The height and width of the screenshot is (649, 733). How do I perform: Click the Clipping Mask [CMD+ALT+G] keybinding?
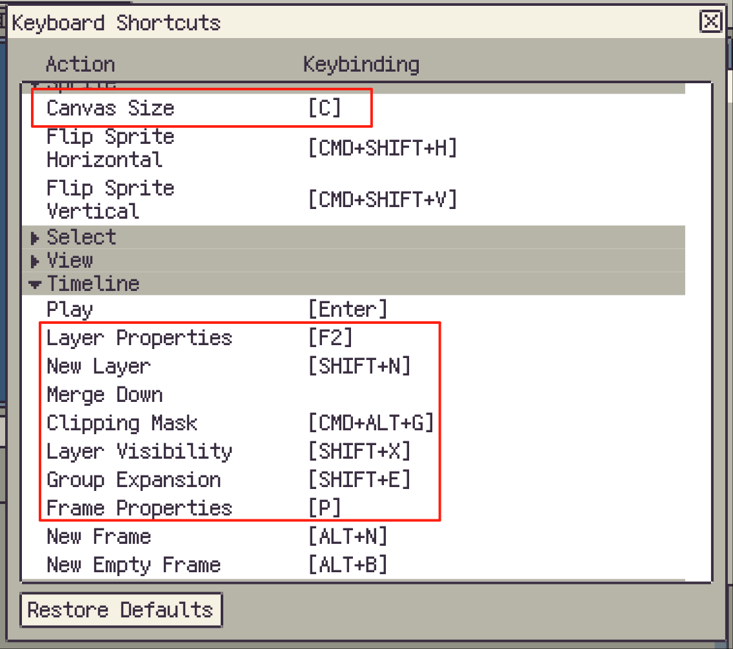(371, 423)
